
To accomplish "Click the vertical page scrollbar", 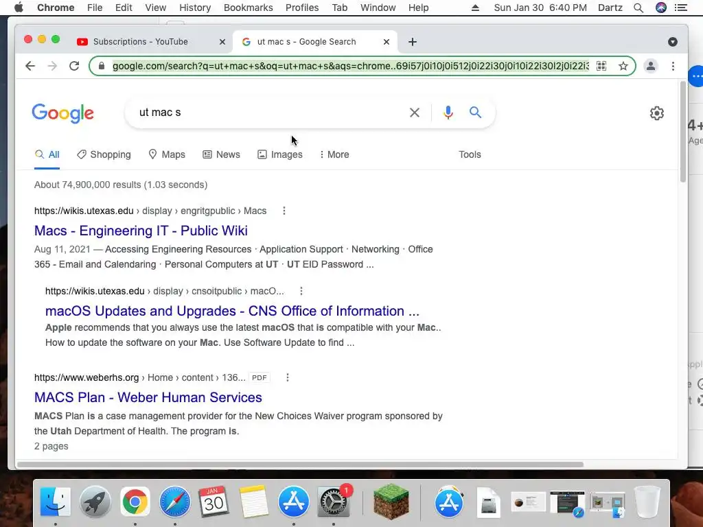I will click(683, 132).
